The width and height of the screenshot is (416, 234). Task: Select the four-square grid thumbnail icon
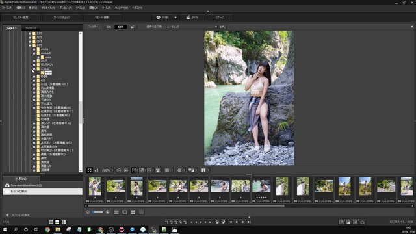click(x=133, y=212)
